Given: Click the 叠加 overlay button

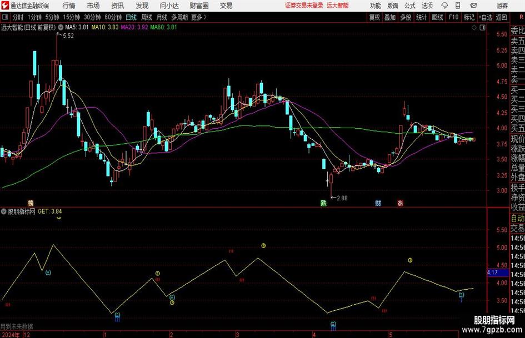Looking at the screenshot, I should tap(390, 17).
